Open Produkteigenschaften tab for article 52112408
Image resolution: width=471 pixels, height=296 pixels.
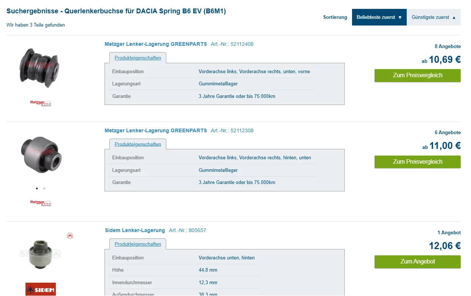(x=138, y=58)
